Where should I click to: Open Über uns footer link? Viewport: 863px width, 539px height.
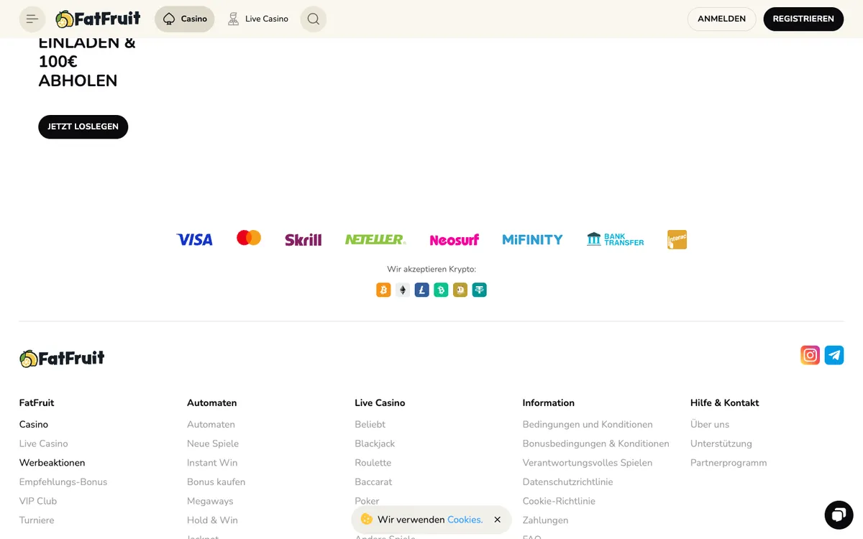click(x=710, y=425)
